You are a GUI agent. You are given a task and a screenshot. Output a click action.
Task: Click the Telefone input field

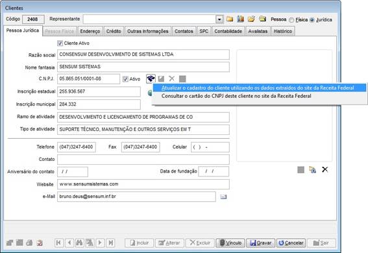point(77,147)
